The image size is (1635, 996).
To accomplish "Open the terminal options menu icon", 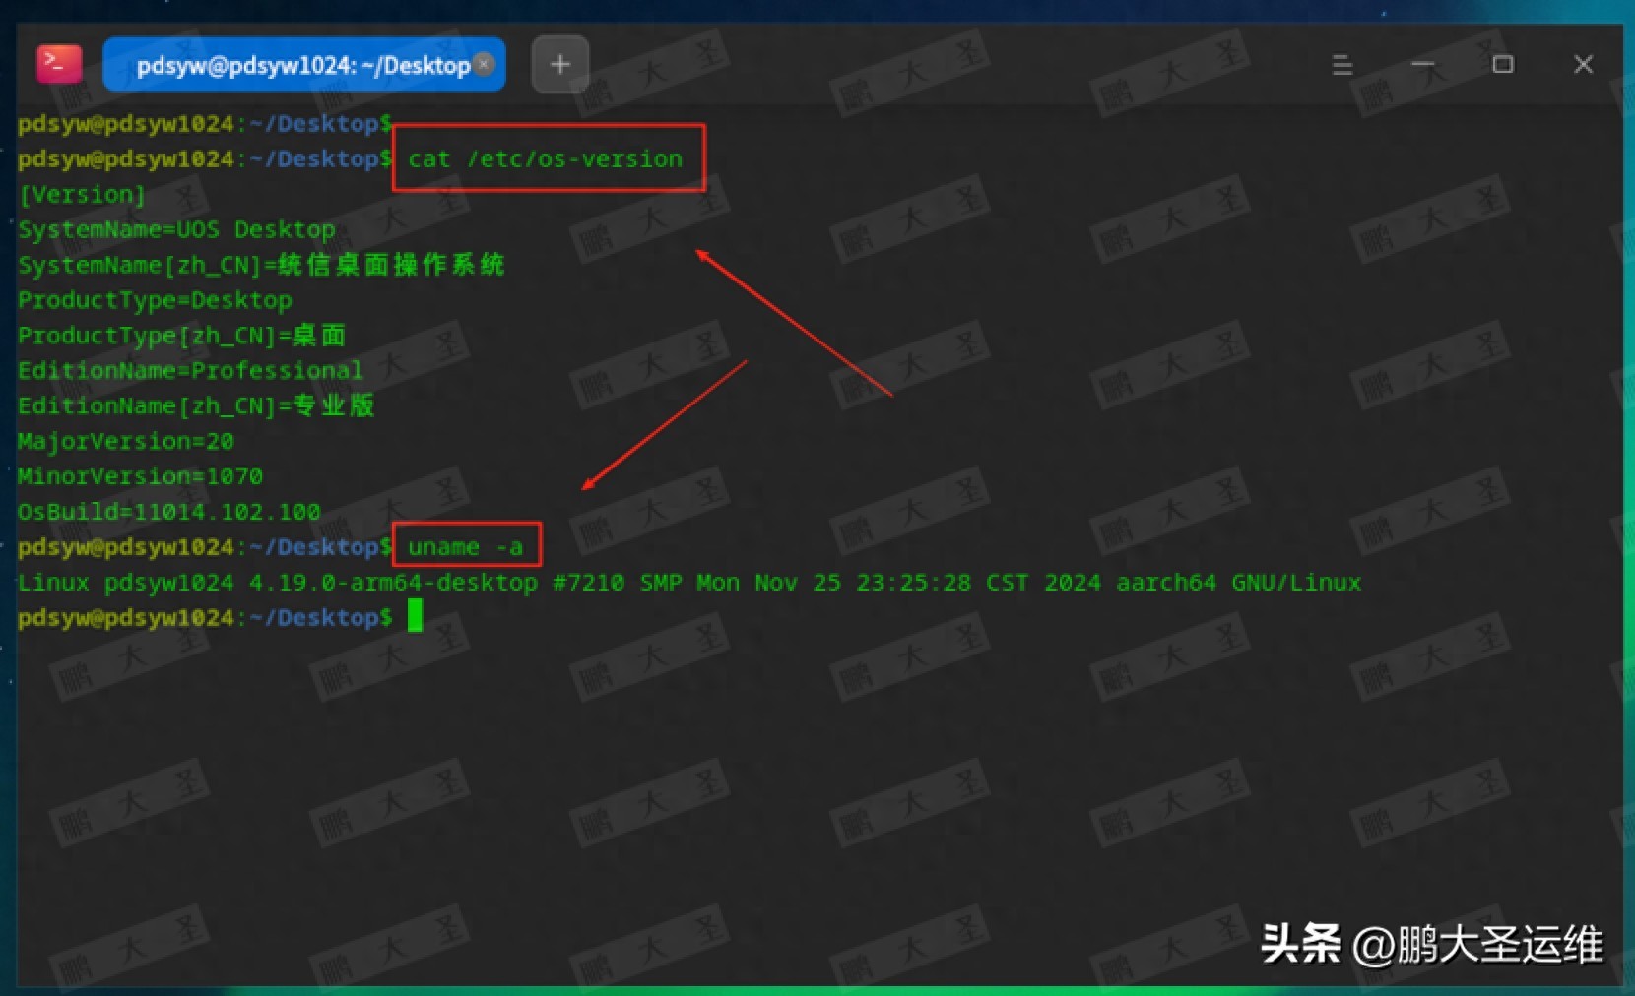I will coord(1341,64).
